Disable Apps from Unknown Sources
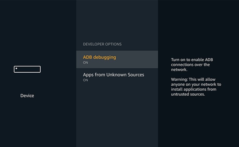The height and width of the screenshot is (147, 239). coord(117,77)
